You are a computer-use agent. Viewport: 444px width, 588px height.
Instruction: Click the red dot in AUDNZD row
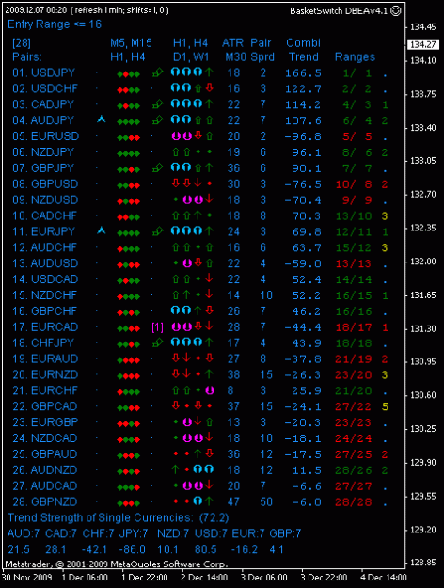pos(187,469)
